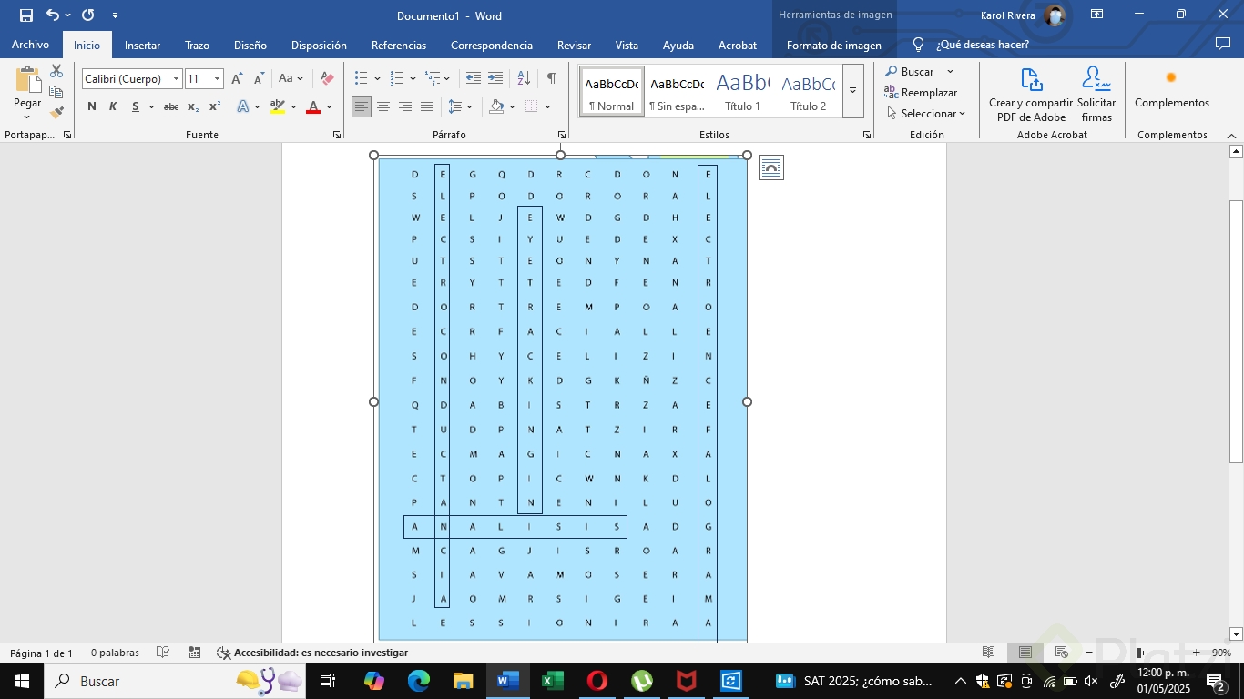Pick the text highlight color button
This screenshot has height=699, width=1244.
pos(277,107)
